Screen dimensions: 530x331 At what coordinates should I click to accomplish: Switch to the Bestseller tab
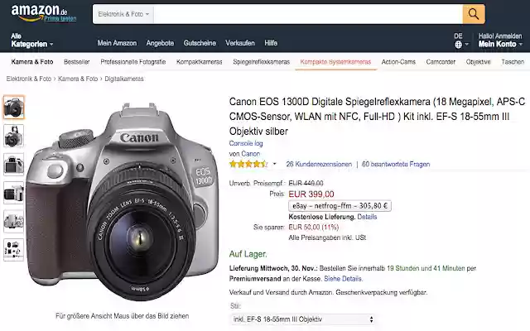(x=77, y=62)
